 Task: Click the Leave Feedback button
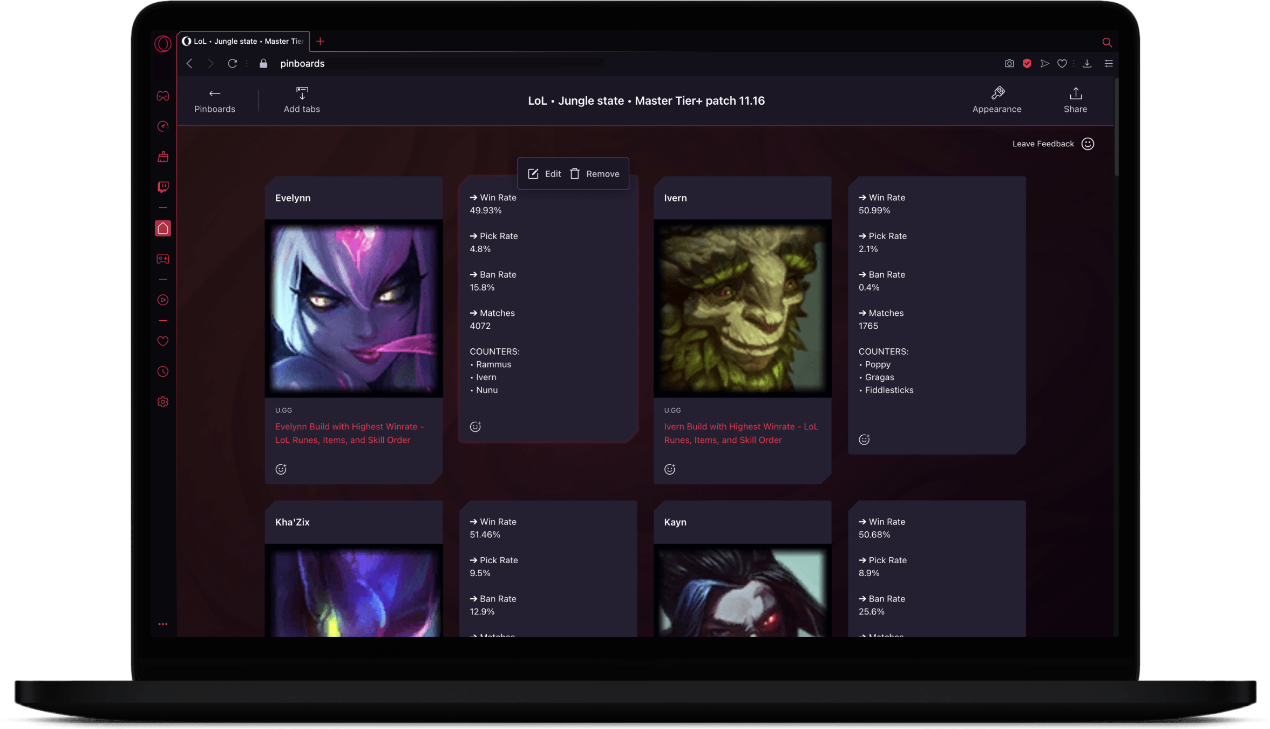point(1053,143)
